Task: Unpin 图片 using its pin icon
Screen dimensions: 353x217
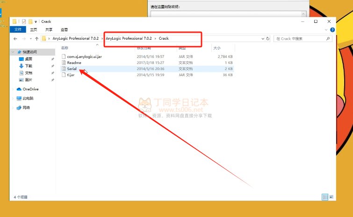Action: coord(52,80)
